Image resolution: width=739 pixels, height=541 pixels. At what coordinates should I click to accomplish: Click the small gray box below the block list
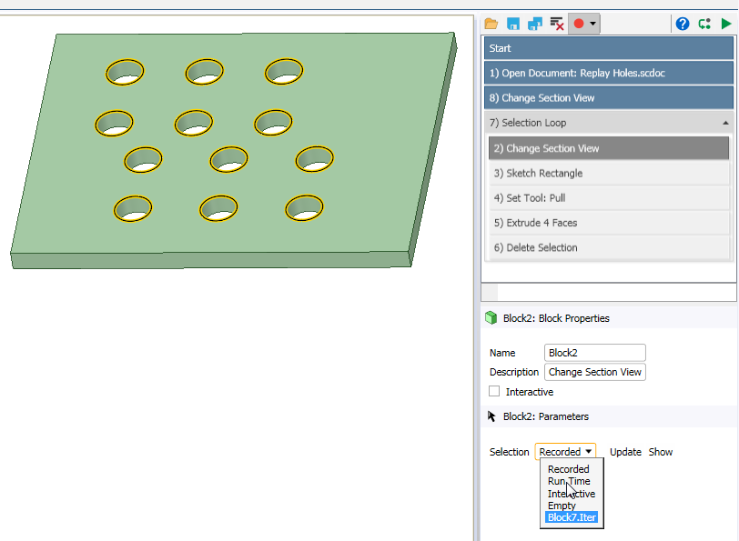490,293
